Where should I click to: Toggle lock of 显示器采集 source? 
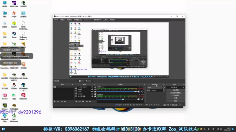[95, 96]
